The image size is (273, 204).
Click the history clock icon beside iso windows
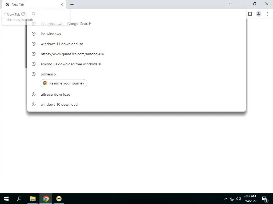pyautogui.click(x=34, y=34)
